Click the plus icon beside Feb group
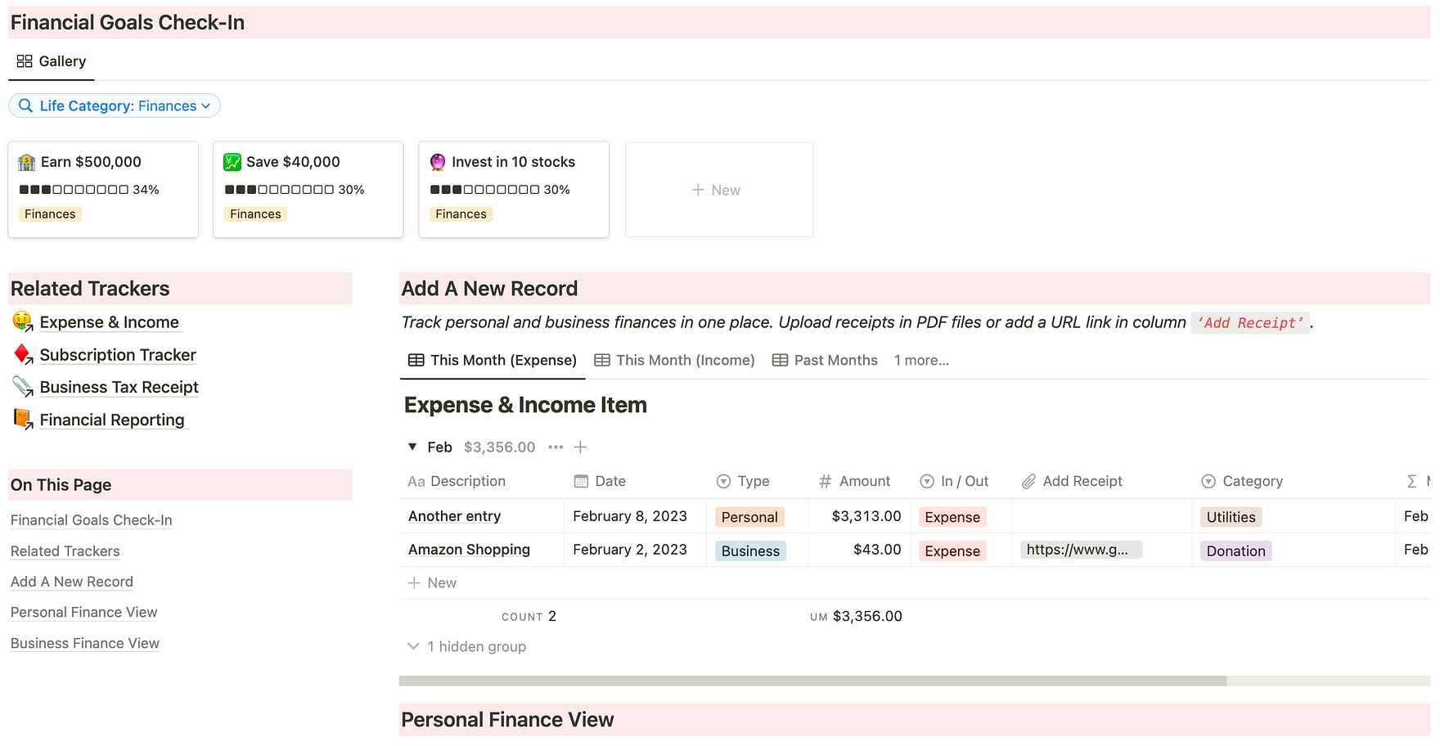Image resolution: width=1440 pixels, height=746 pixels. click(x=580, y=447)
